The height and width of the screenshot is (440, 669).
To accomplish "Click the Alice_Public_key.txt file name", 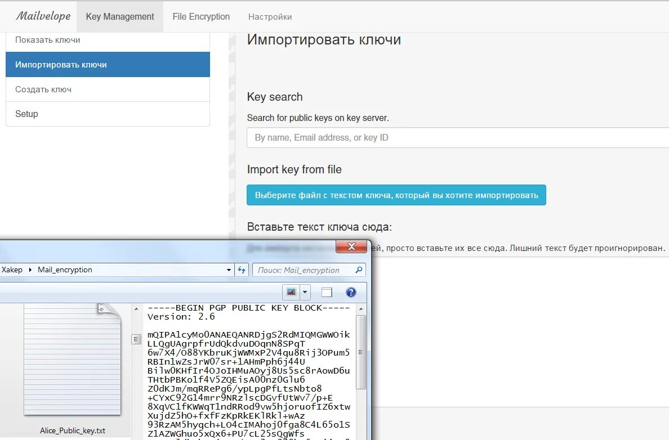I will [x=73, y=430].
